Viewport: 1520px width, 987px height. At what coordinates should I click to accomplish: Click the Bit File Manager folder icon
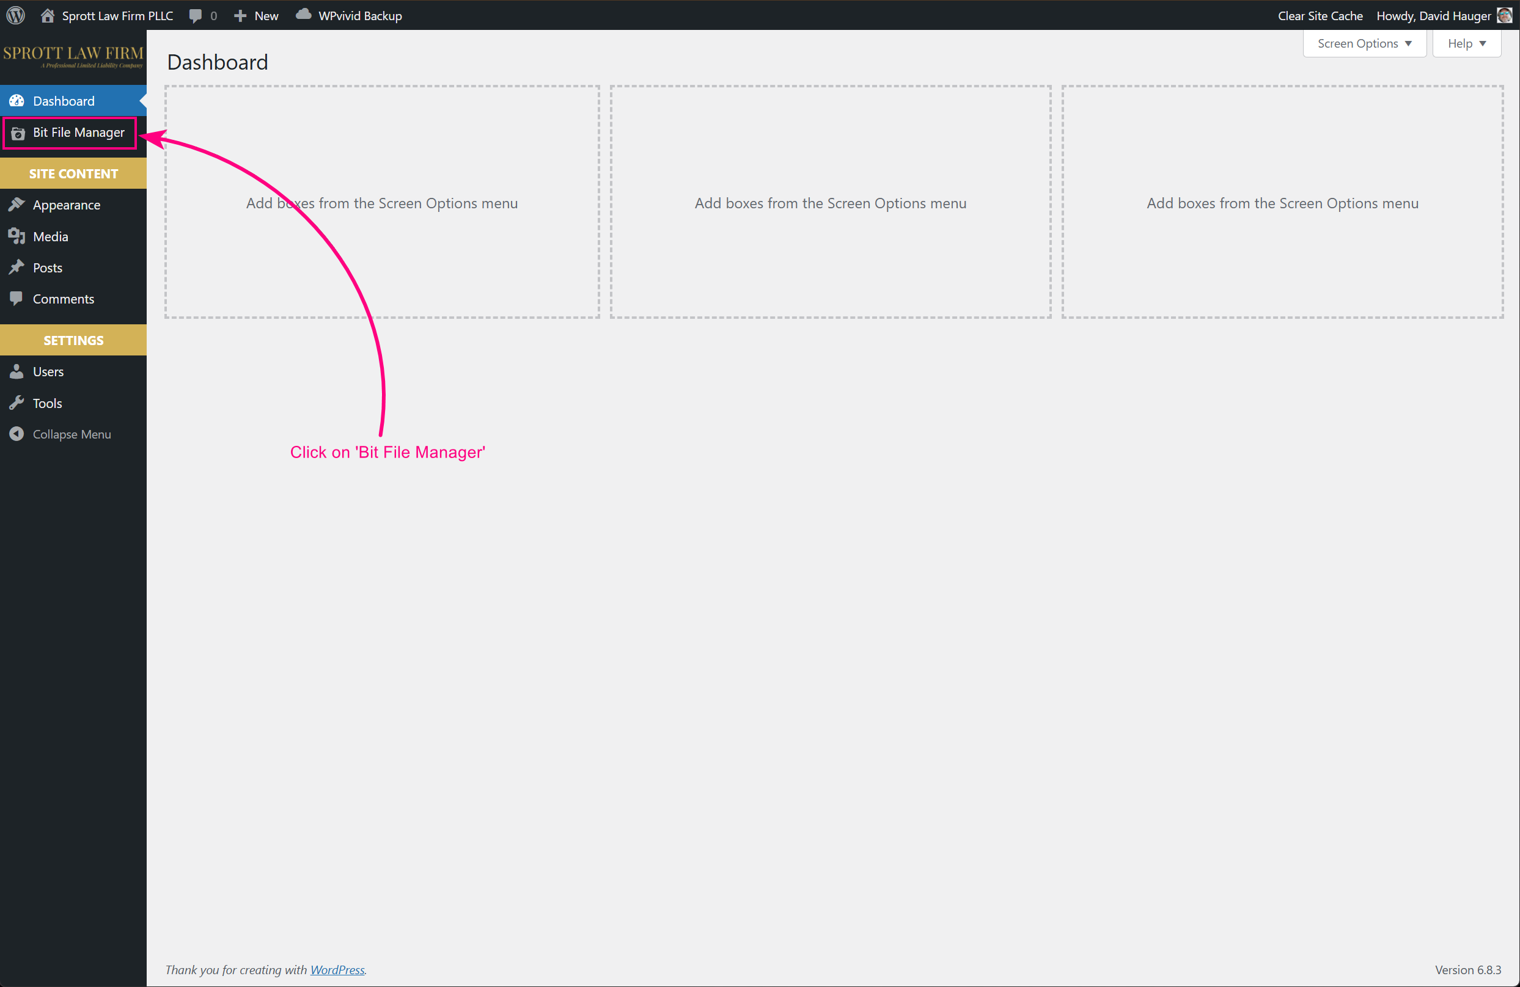[18, 133]
